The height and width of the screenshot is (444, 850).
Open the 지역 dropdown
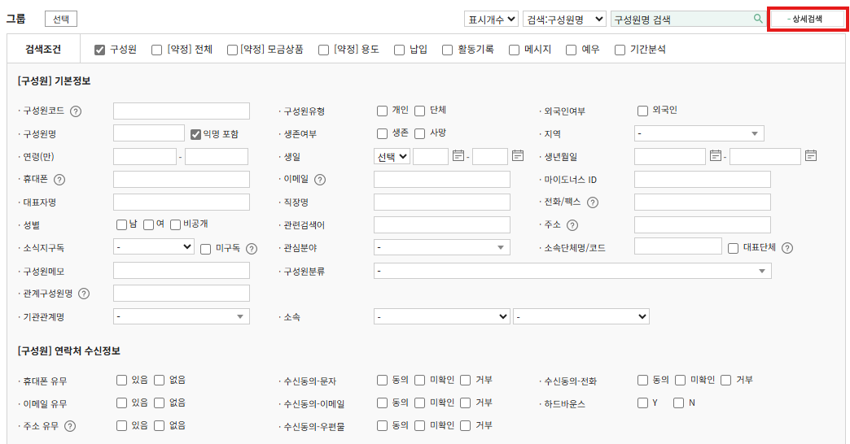tap(699, 133)
